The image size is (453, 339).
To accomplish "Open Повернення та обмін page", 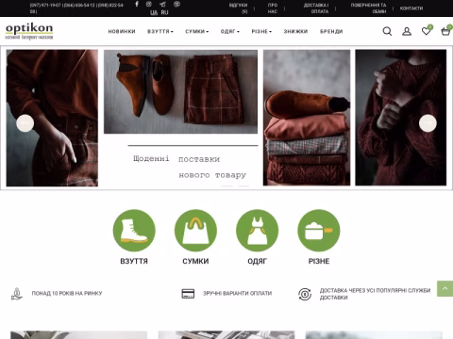I will click(368, 8).
